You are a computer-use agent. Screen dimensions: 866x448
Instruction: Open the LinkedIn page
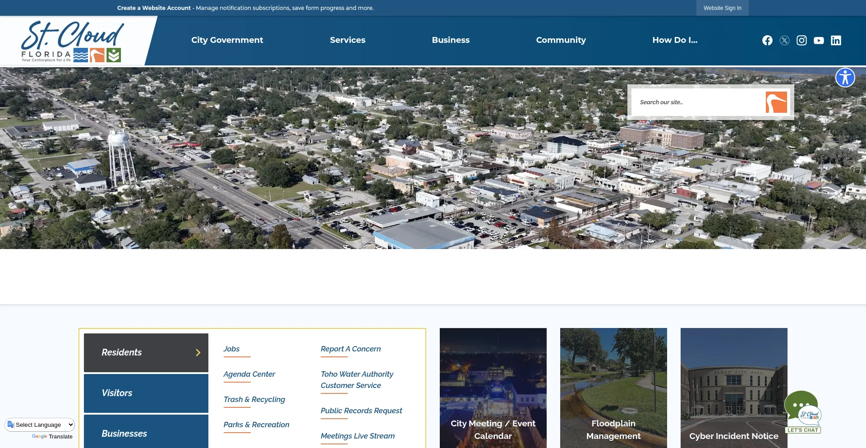(836, 40)
